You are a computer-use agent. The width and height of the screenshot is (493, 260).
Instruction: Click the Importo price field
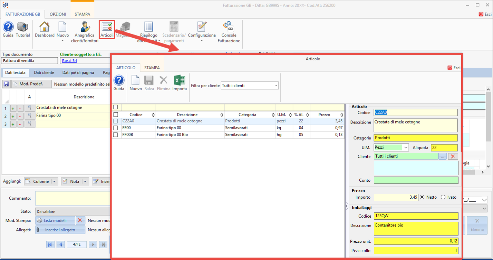pyautogui.click(x=396, y=197)
